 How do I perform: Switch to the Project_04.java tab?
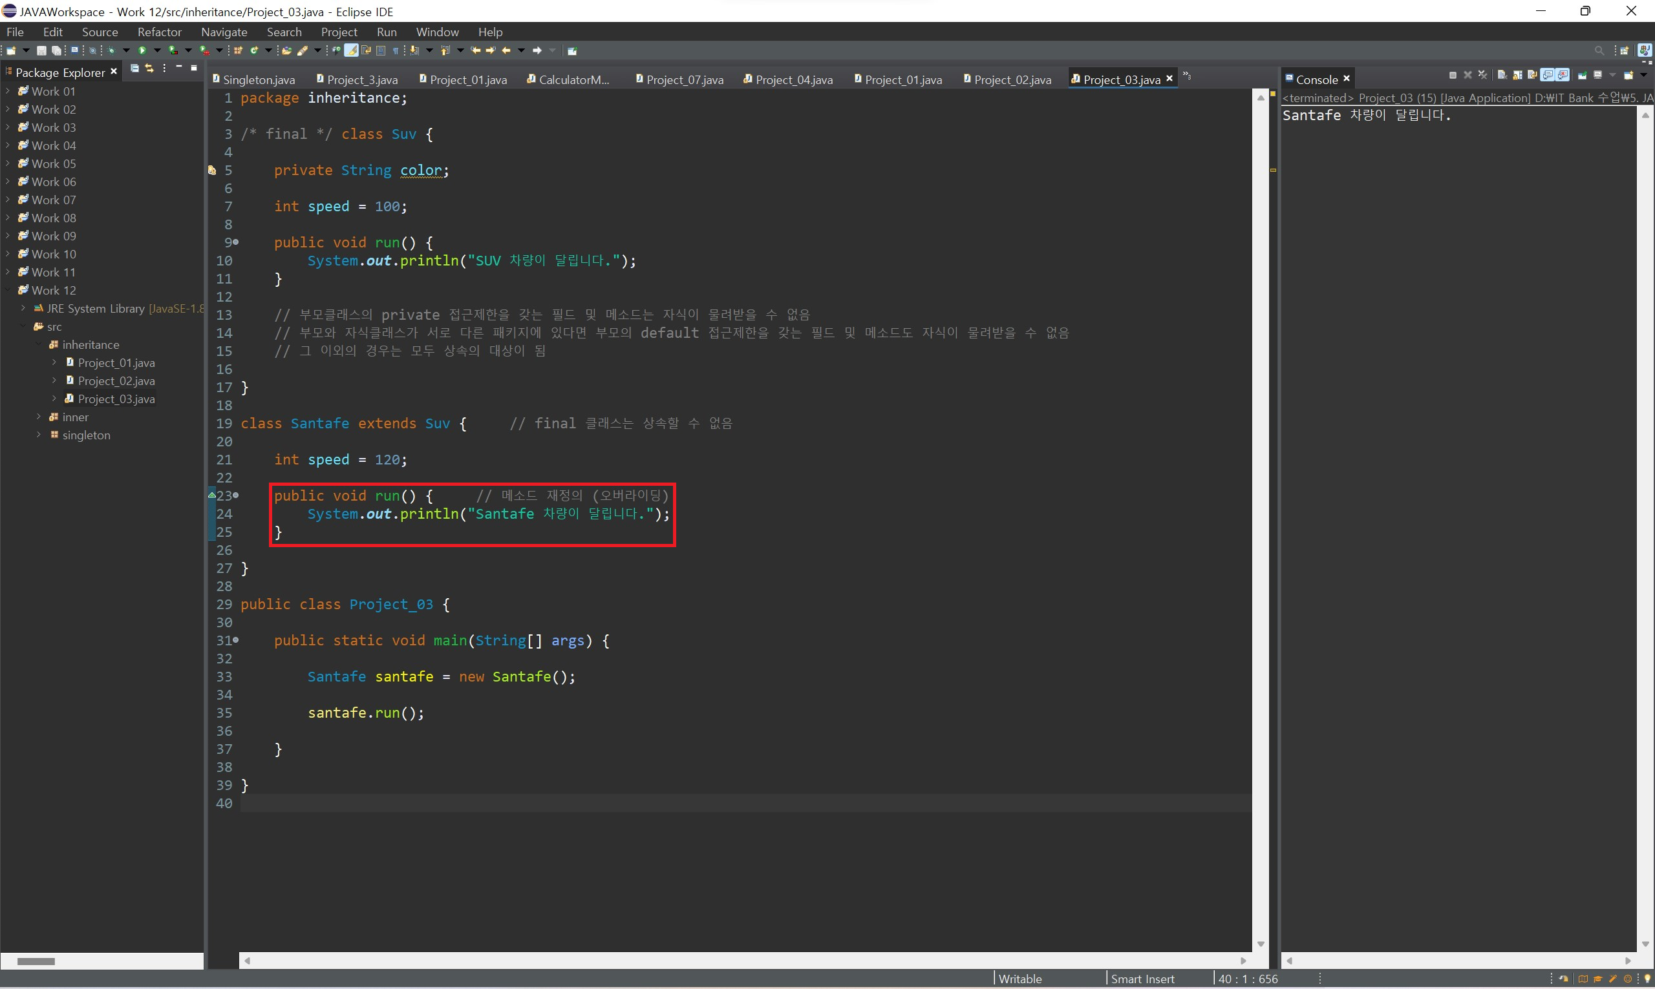point(793,79)
